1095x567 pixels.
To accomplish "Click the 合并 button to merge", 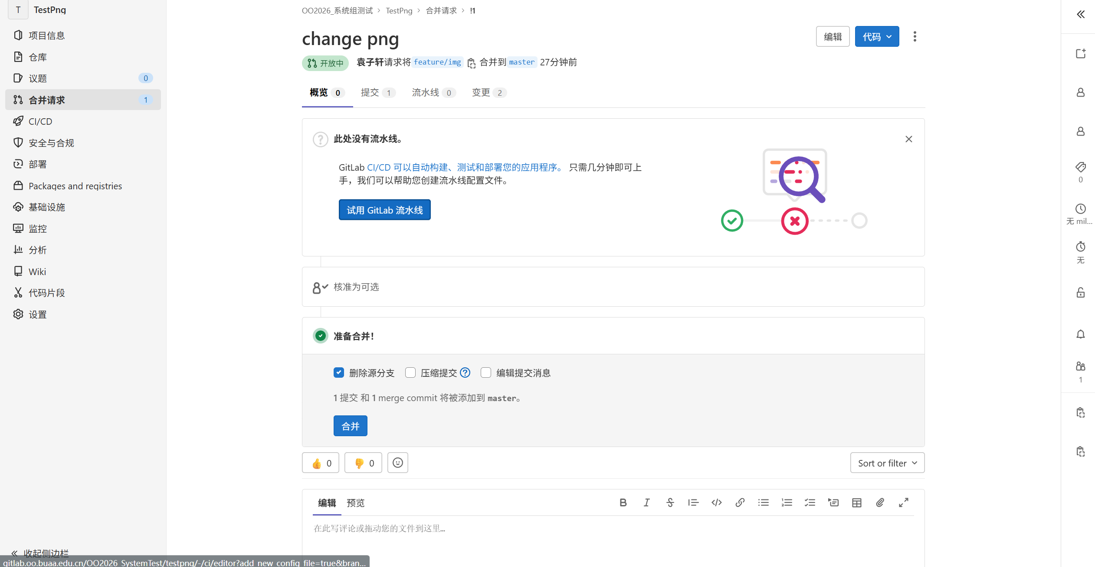I will pyautogui.click(x=350, y=426).
